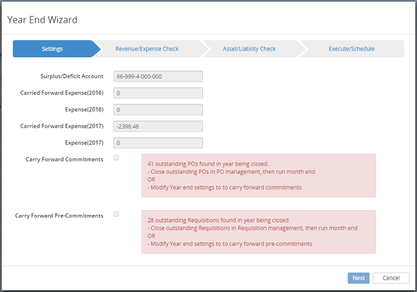This screenshot has width=417, height=292.
Task: Click the Carry Forward Commitments label text
Action: [x=65, y=159]
